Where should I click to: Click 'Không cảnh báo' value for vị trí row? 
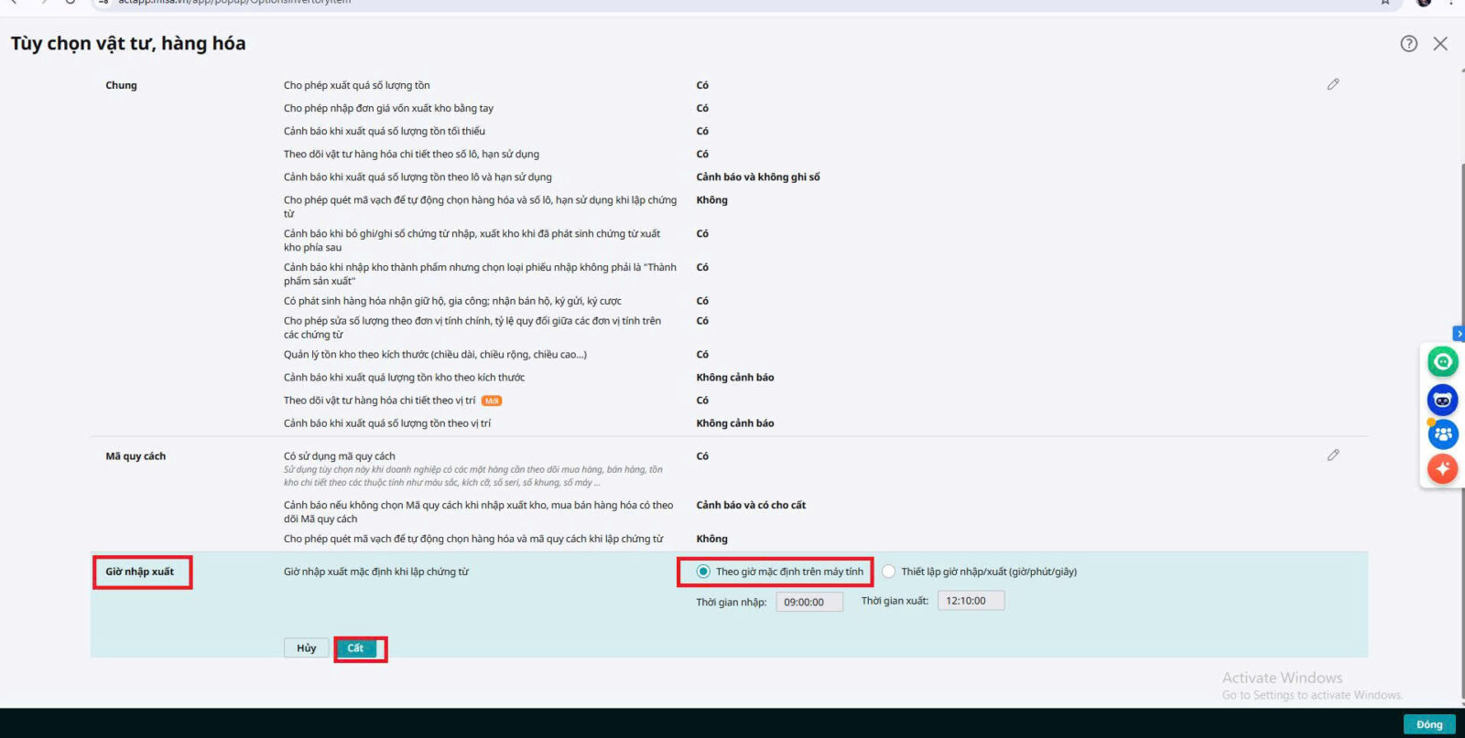(x=735, y=423)
